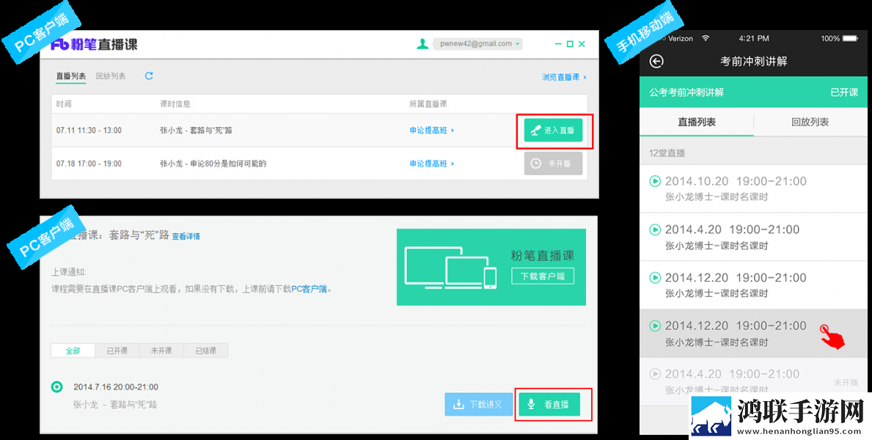Open 申论提高班 link in the 07.11 row
872x440 pixels.
[431, 130]
